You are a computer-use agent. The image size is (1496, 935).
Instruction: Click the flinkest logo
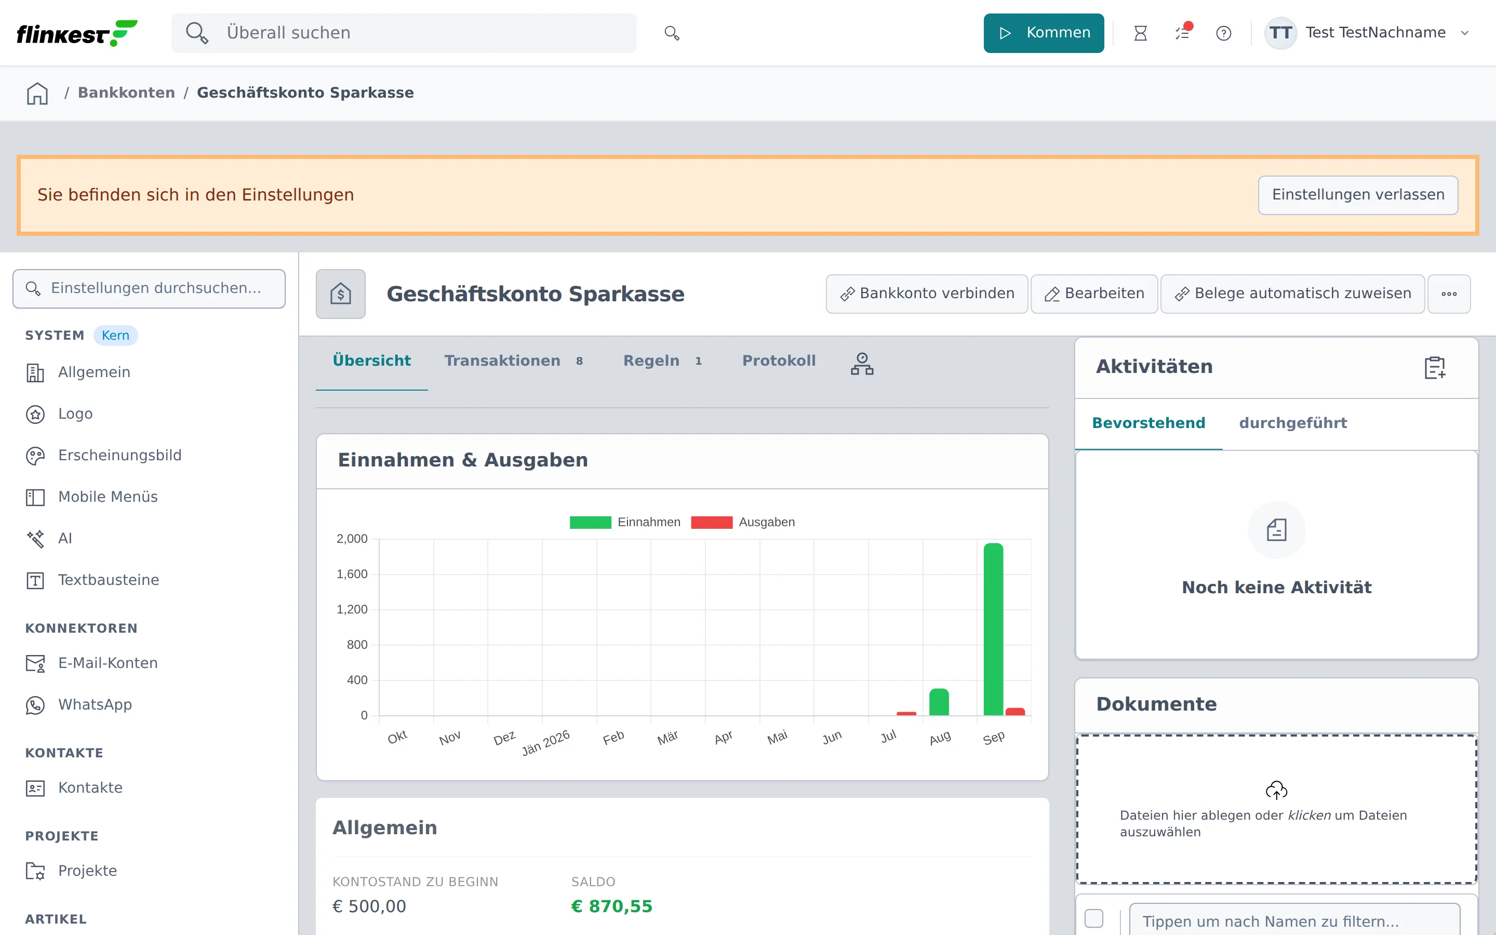coord(77,33)
